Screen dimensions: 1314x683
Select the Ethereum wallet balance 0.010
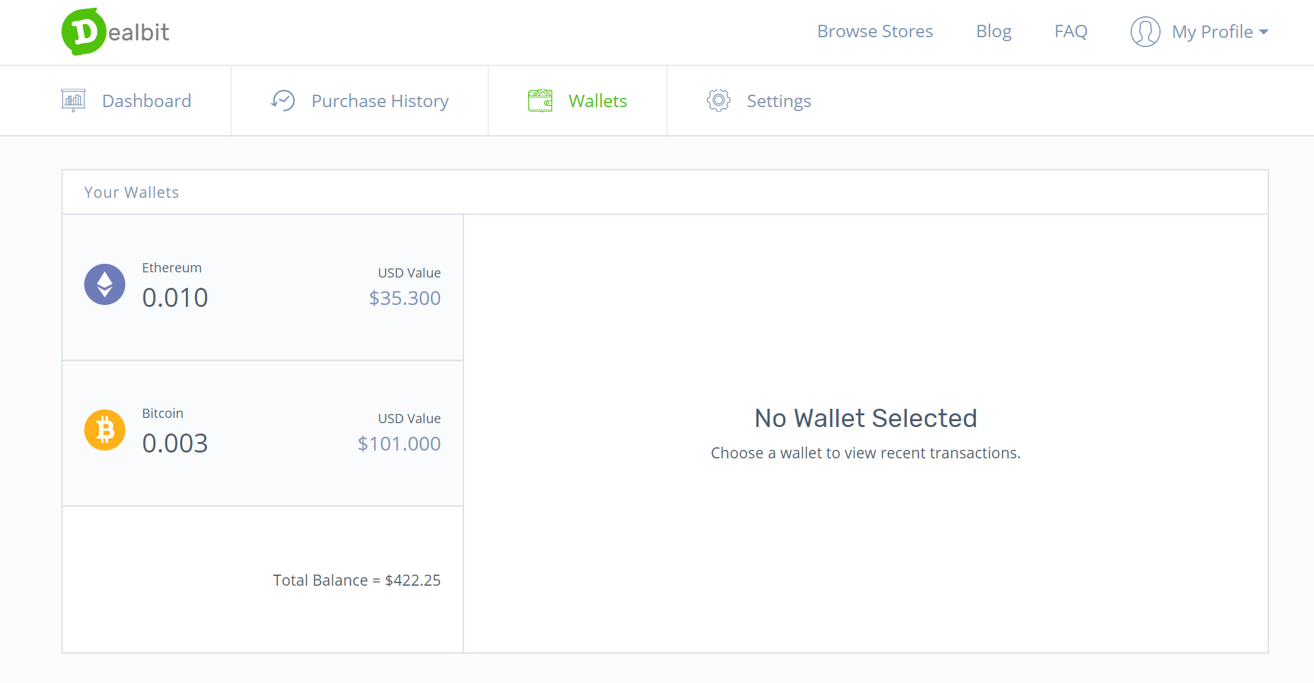175,298
